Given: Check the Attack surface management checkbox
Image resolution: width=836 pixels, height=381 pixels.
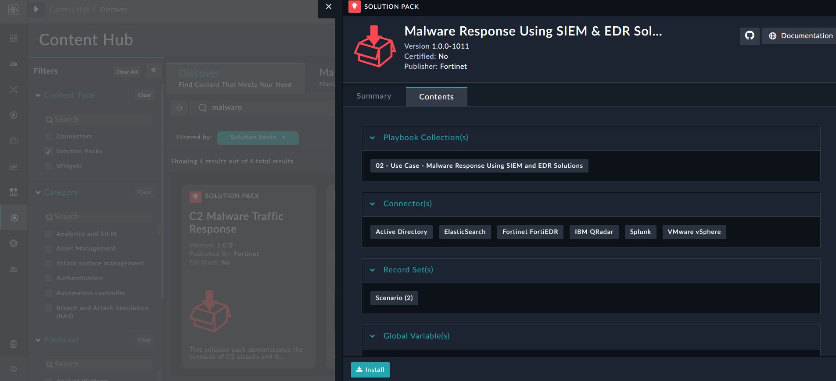Looking at the screenshot, I should 49,264.
